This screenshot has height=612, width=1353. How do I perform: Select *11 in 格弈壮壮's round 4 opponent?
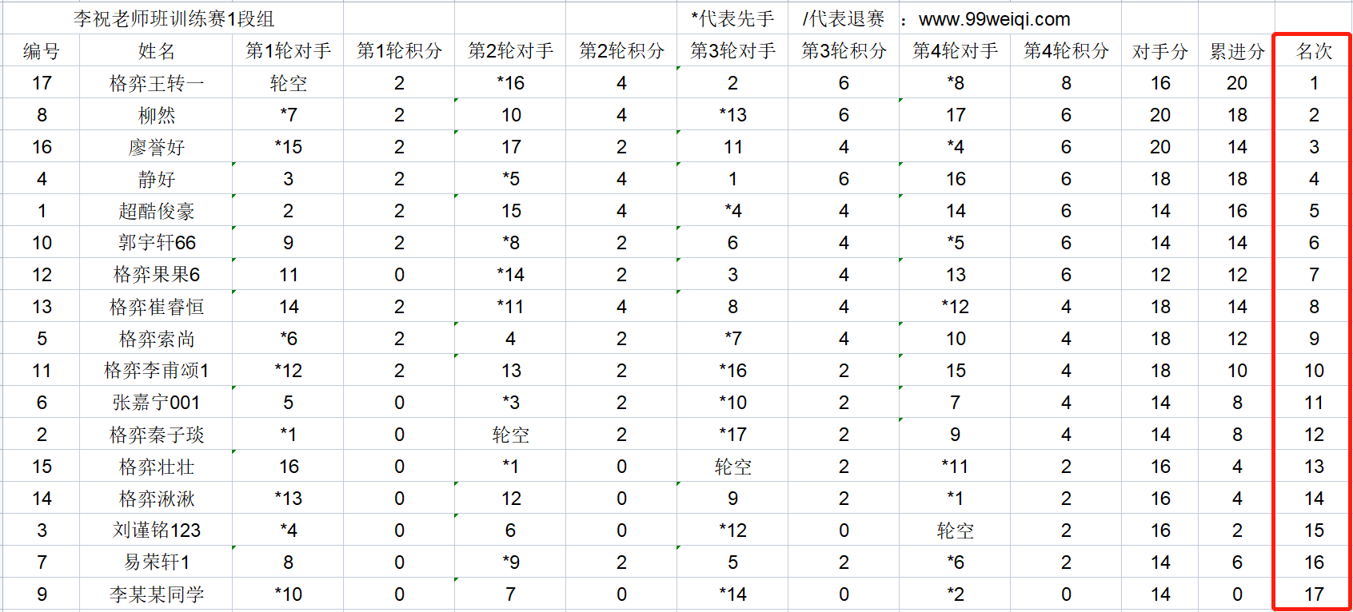[955, 467]
